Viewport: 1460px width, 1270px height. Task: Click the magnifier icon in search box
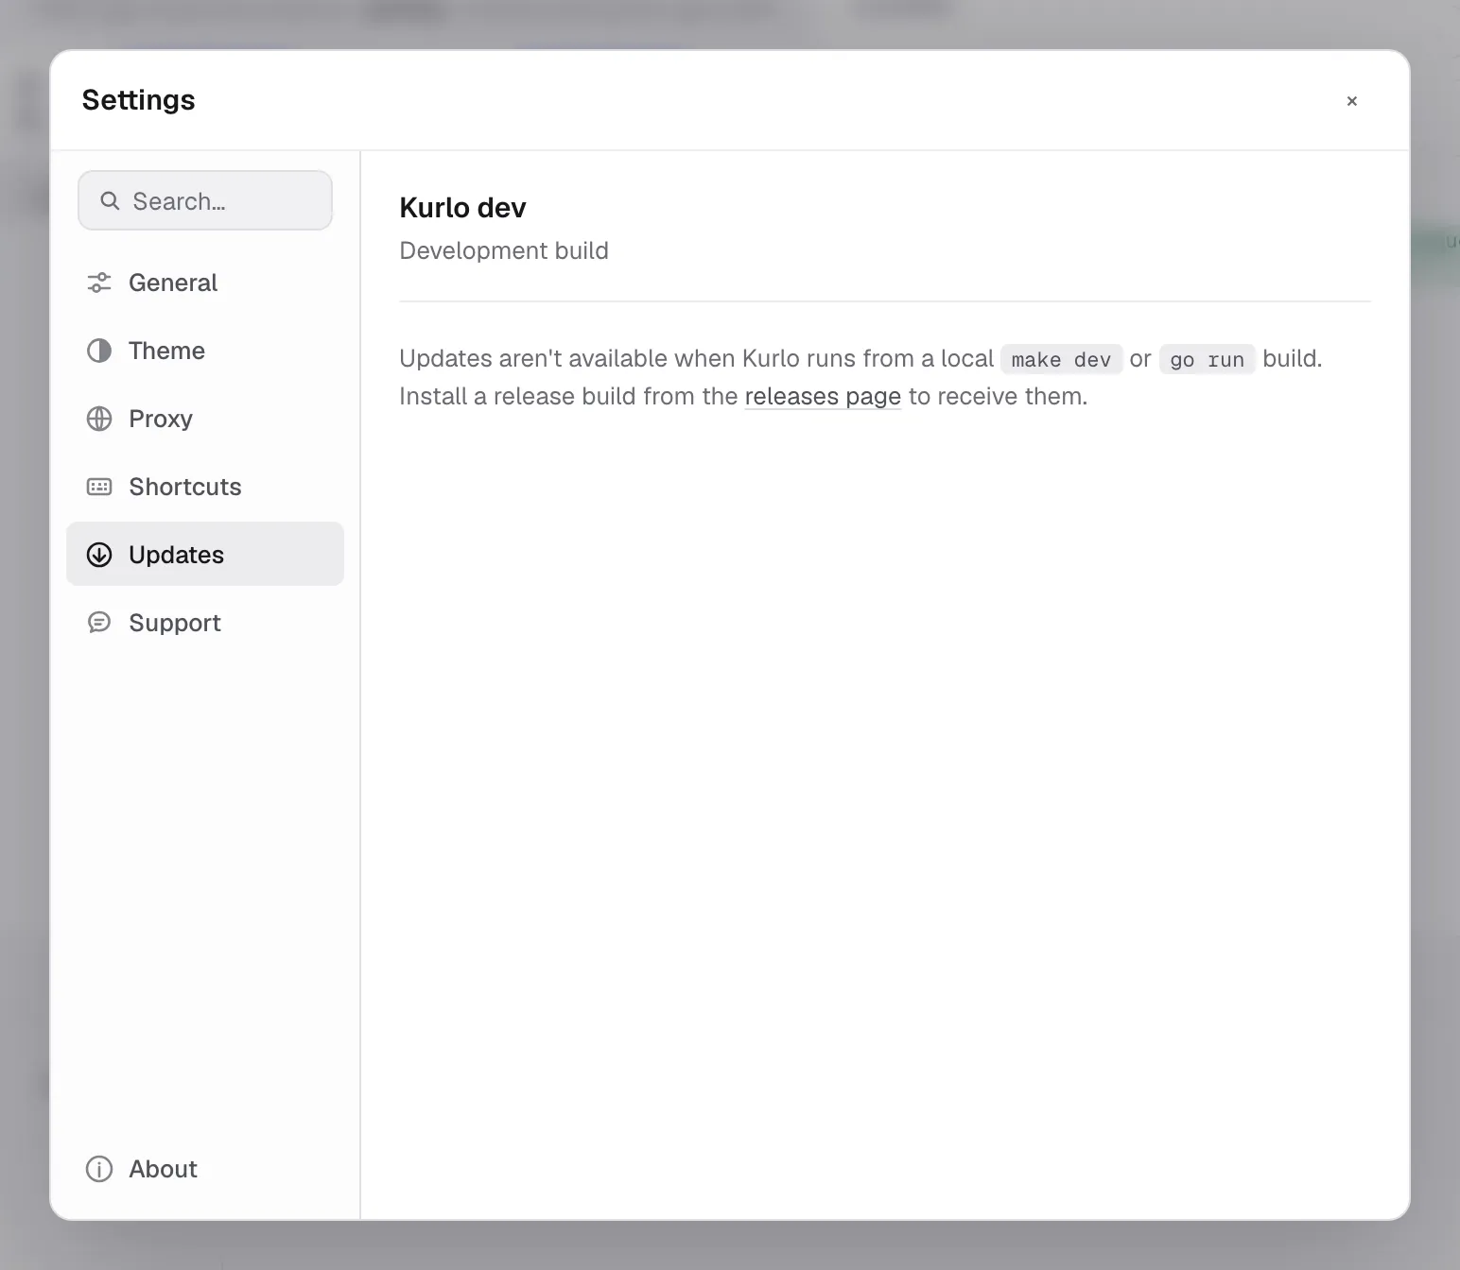[110, 201]
